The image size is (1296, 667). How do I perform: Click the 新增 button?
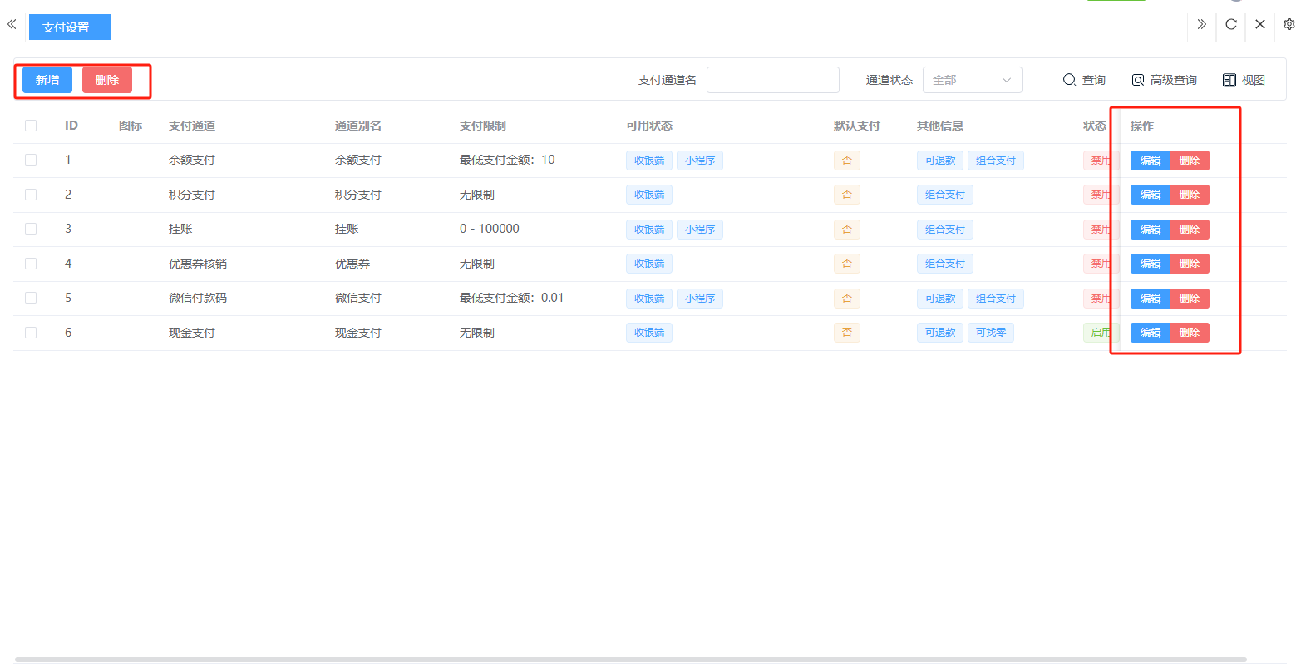(47, 80)
